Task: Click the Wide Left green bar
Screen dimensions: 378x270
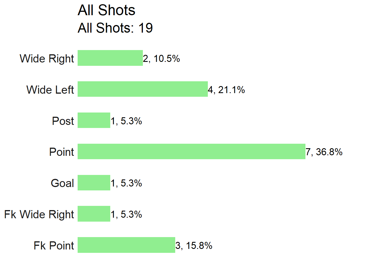Action: point(143,89)
